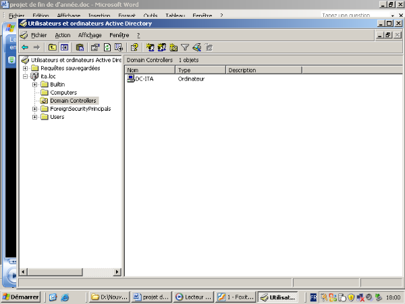This screenshot has height=304, width=405.
Task: Expand the ForeignSecurityPrincipals node
Action: [x=34, y=109]
